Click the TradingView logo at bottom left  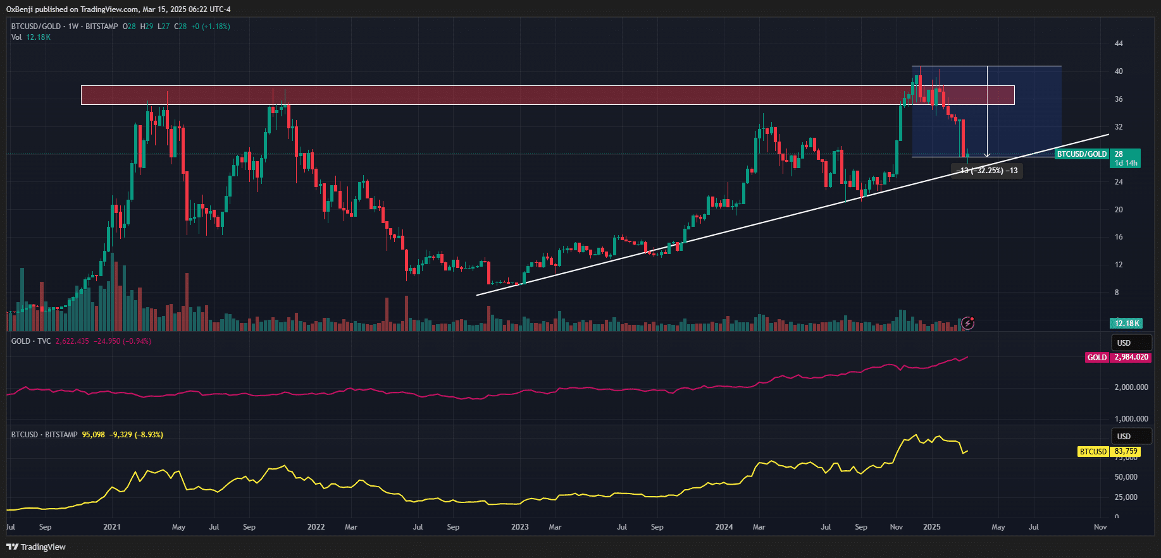[x=36, y=547]
